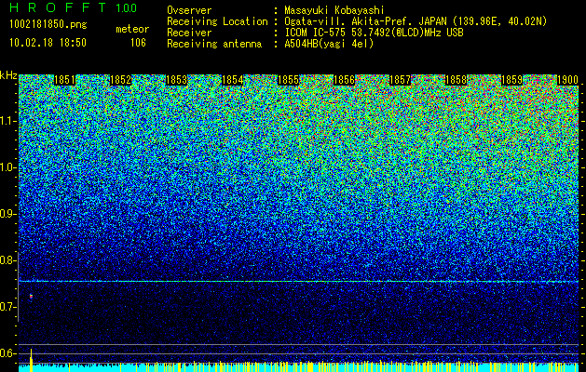Click the 1858 time marker
The image size is (586, 372).
(x=456, y=80)
